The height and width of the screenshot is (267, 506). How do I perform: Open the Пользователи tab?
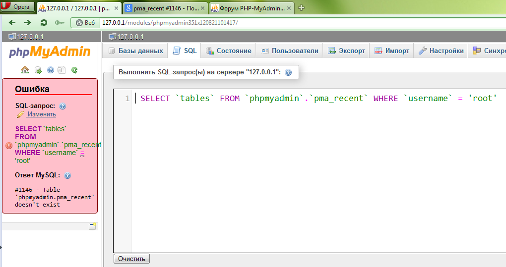click(x=290, y=51)
